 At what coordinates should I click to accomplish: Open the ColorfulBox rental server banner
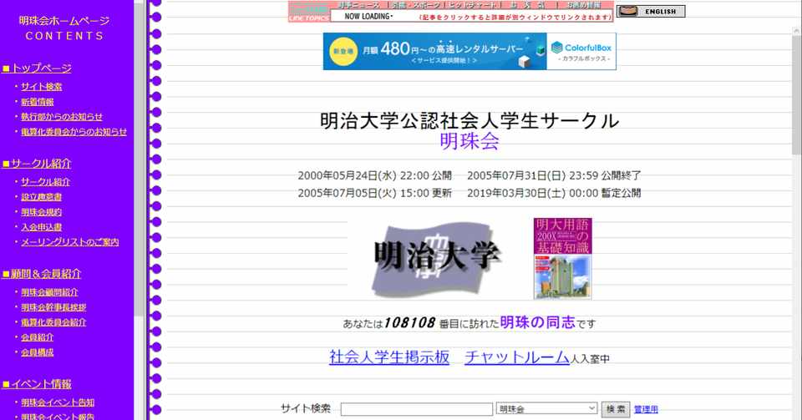470,51
